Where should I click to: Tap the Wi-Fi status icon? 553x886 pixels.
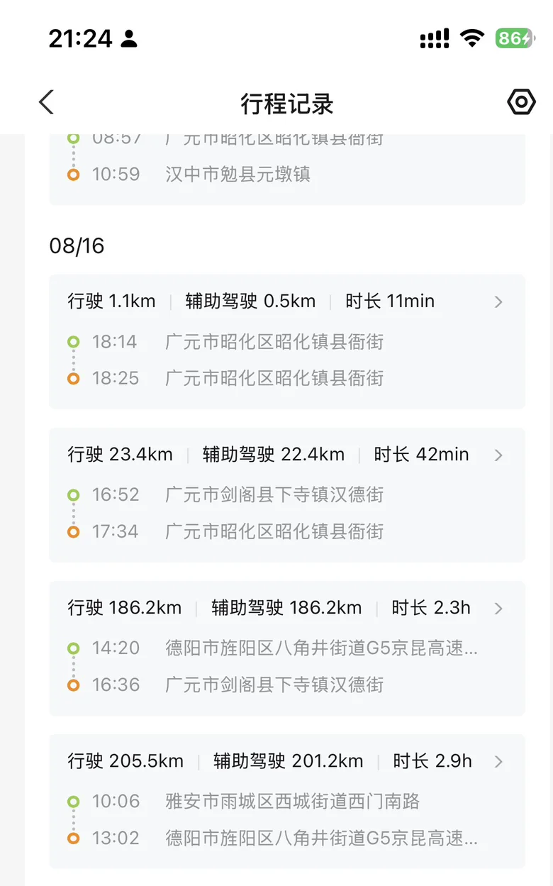[x=471, y=38]
